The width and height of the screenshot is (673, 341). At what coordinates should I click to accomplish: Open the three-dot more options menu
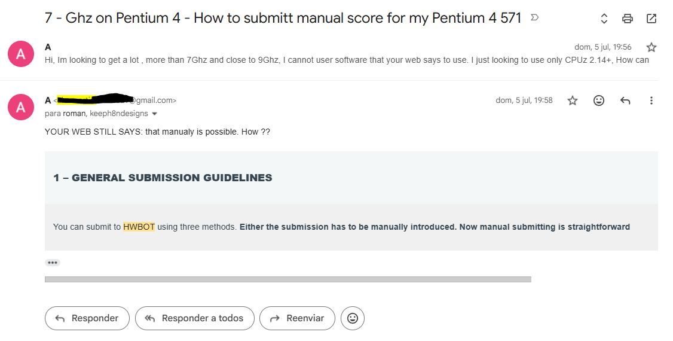[x=651, y=101]
